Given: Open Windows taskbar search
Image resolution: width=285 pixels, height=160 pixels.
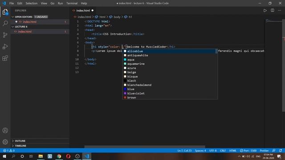Looking at the screenshot, I should pyautogui.click(x=13, y=156).
